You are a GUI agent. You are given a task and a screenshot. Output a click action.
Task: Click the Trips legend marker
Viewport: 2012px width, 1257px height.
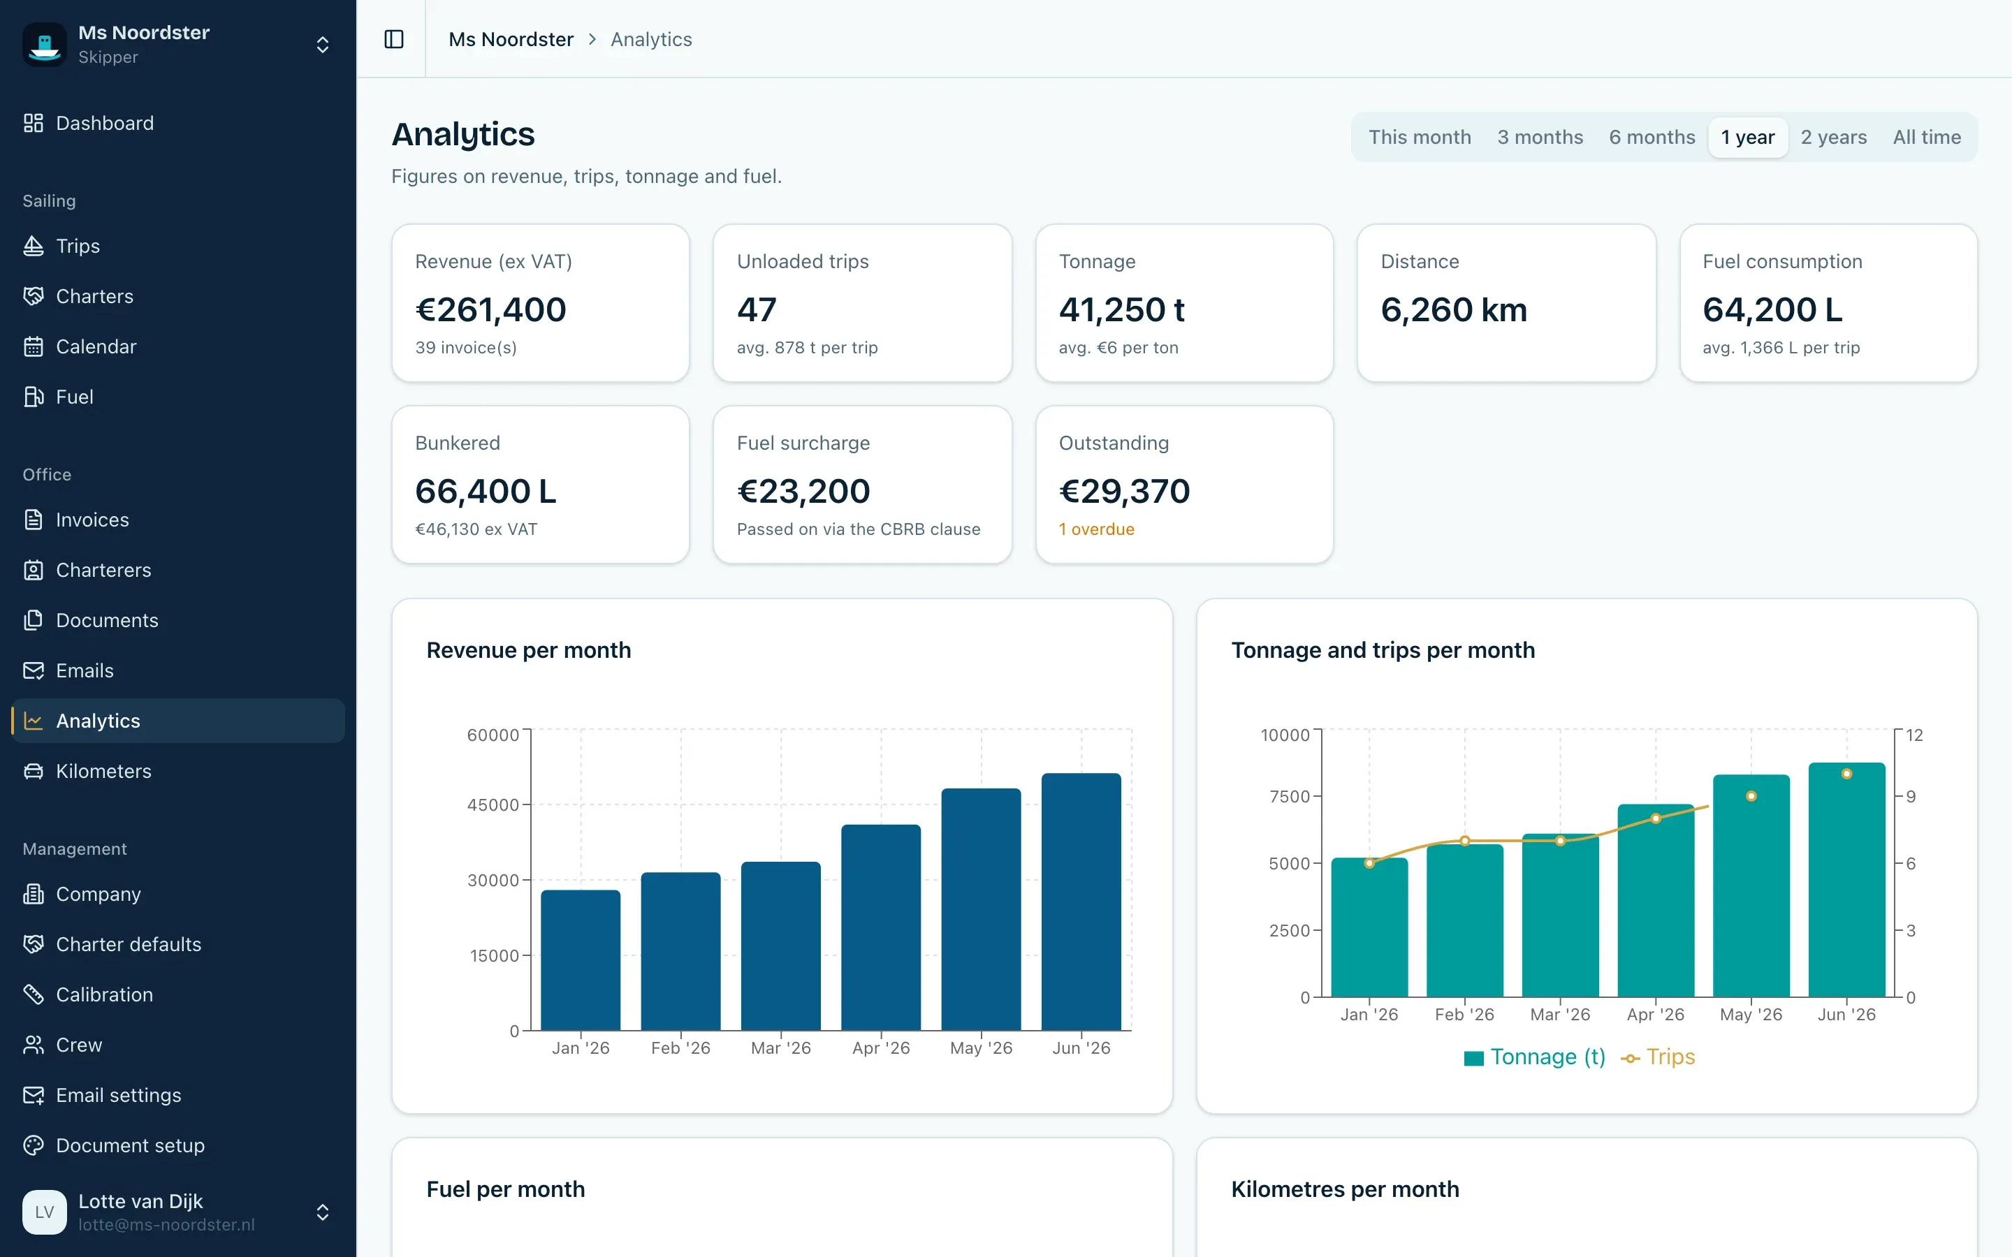tap(1630, 1058)
